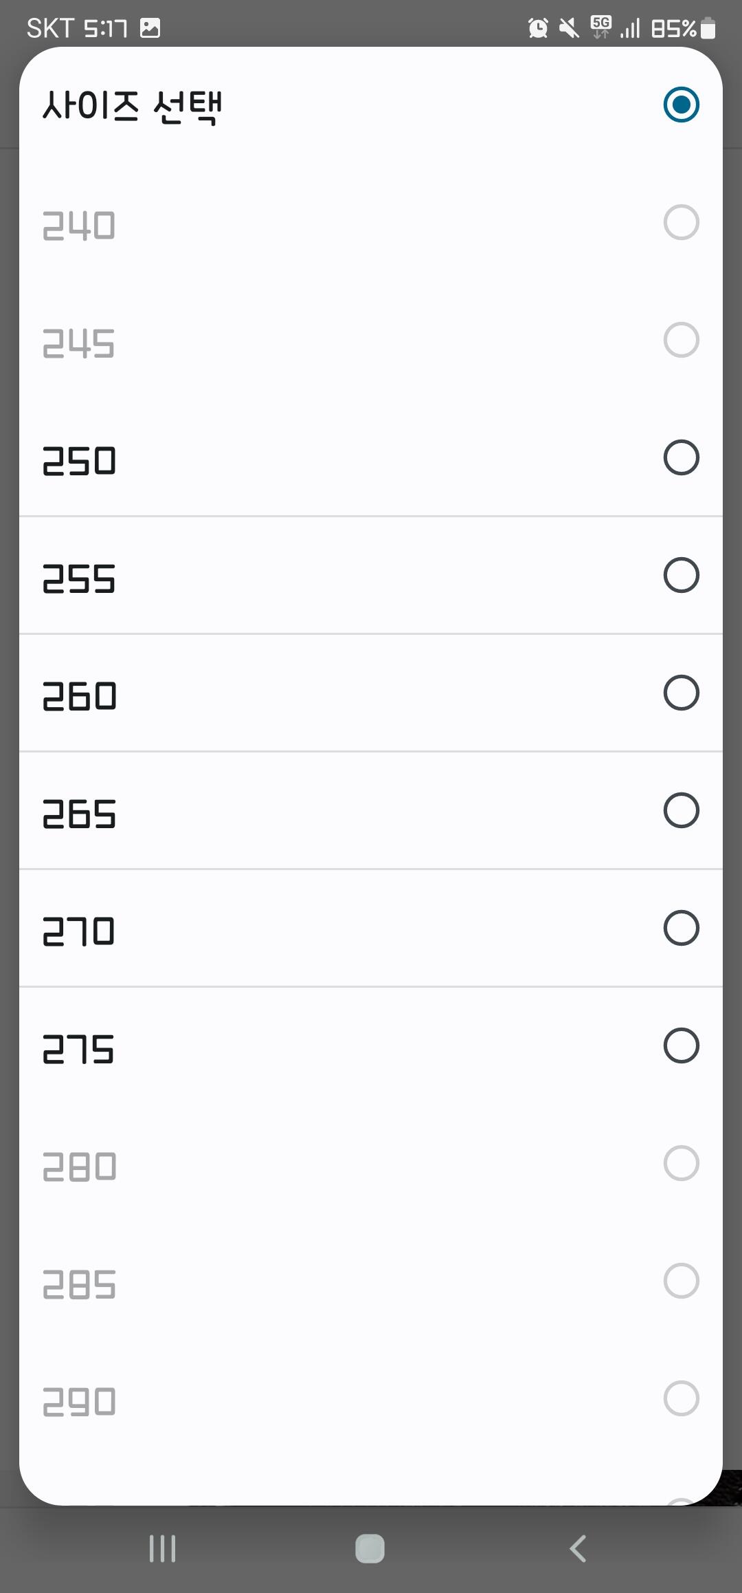The width and height of the screenshot is (742, 1593).
Task: Tap the picture notification icon
Action: 150,28
